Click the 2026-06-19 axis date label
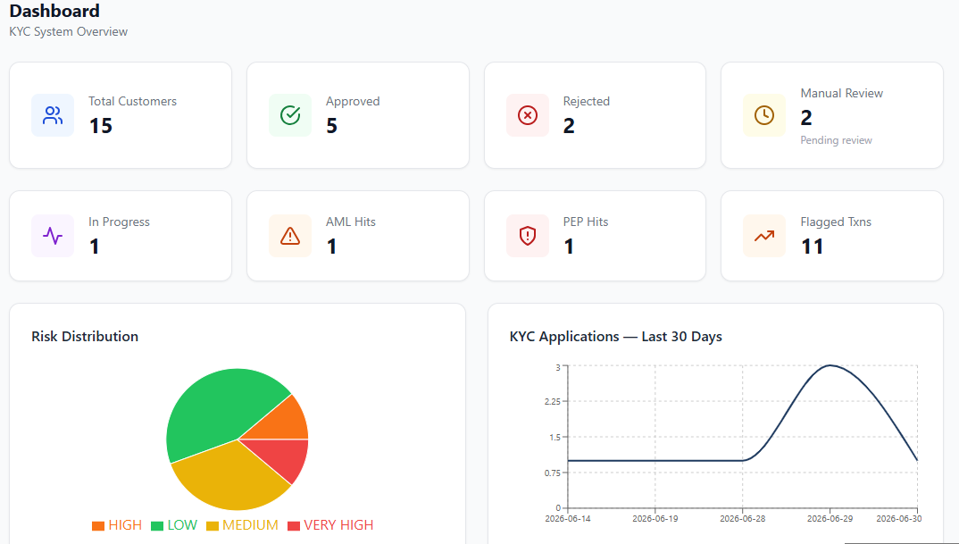 [655, 519]
